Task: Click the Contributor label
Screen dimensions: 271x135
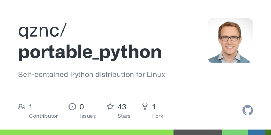Action: (x=43, y=116)
